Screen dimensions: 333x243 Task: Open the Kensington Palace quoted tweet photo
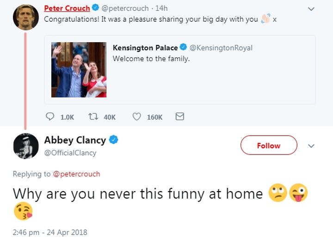click(79, 70)
